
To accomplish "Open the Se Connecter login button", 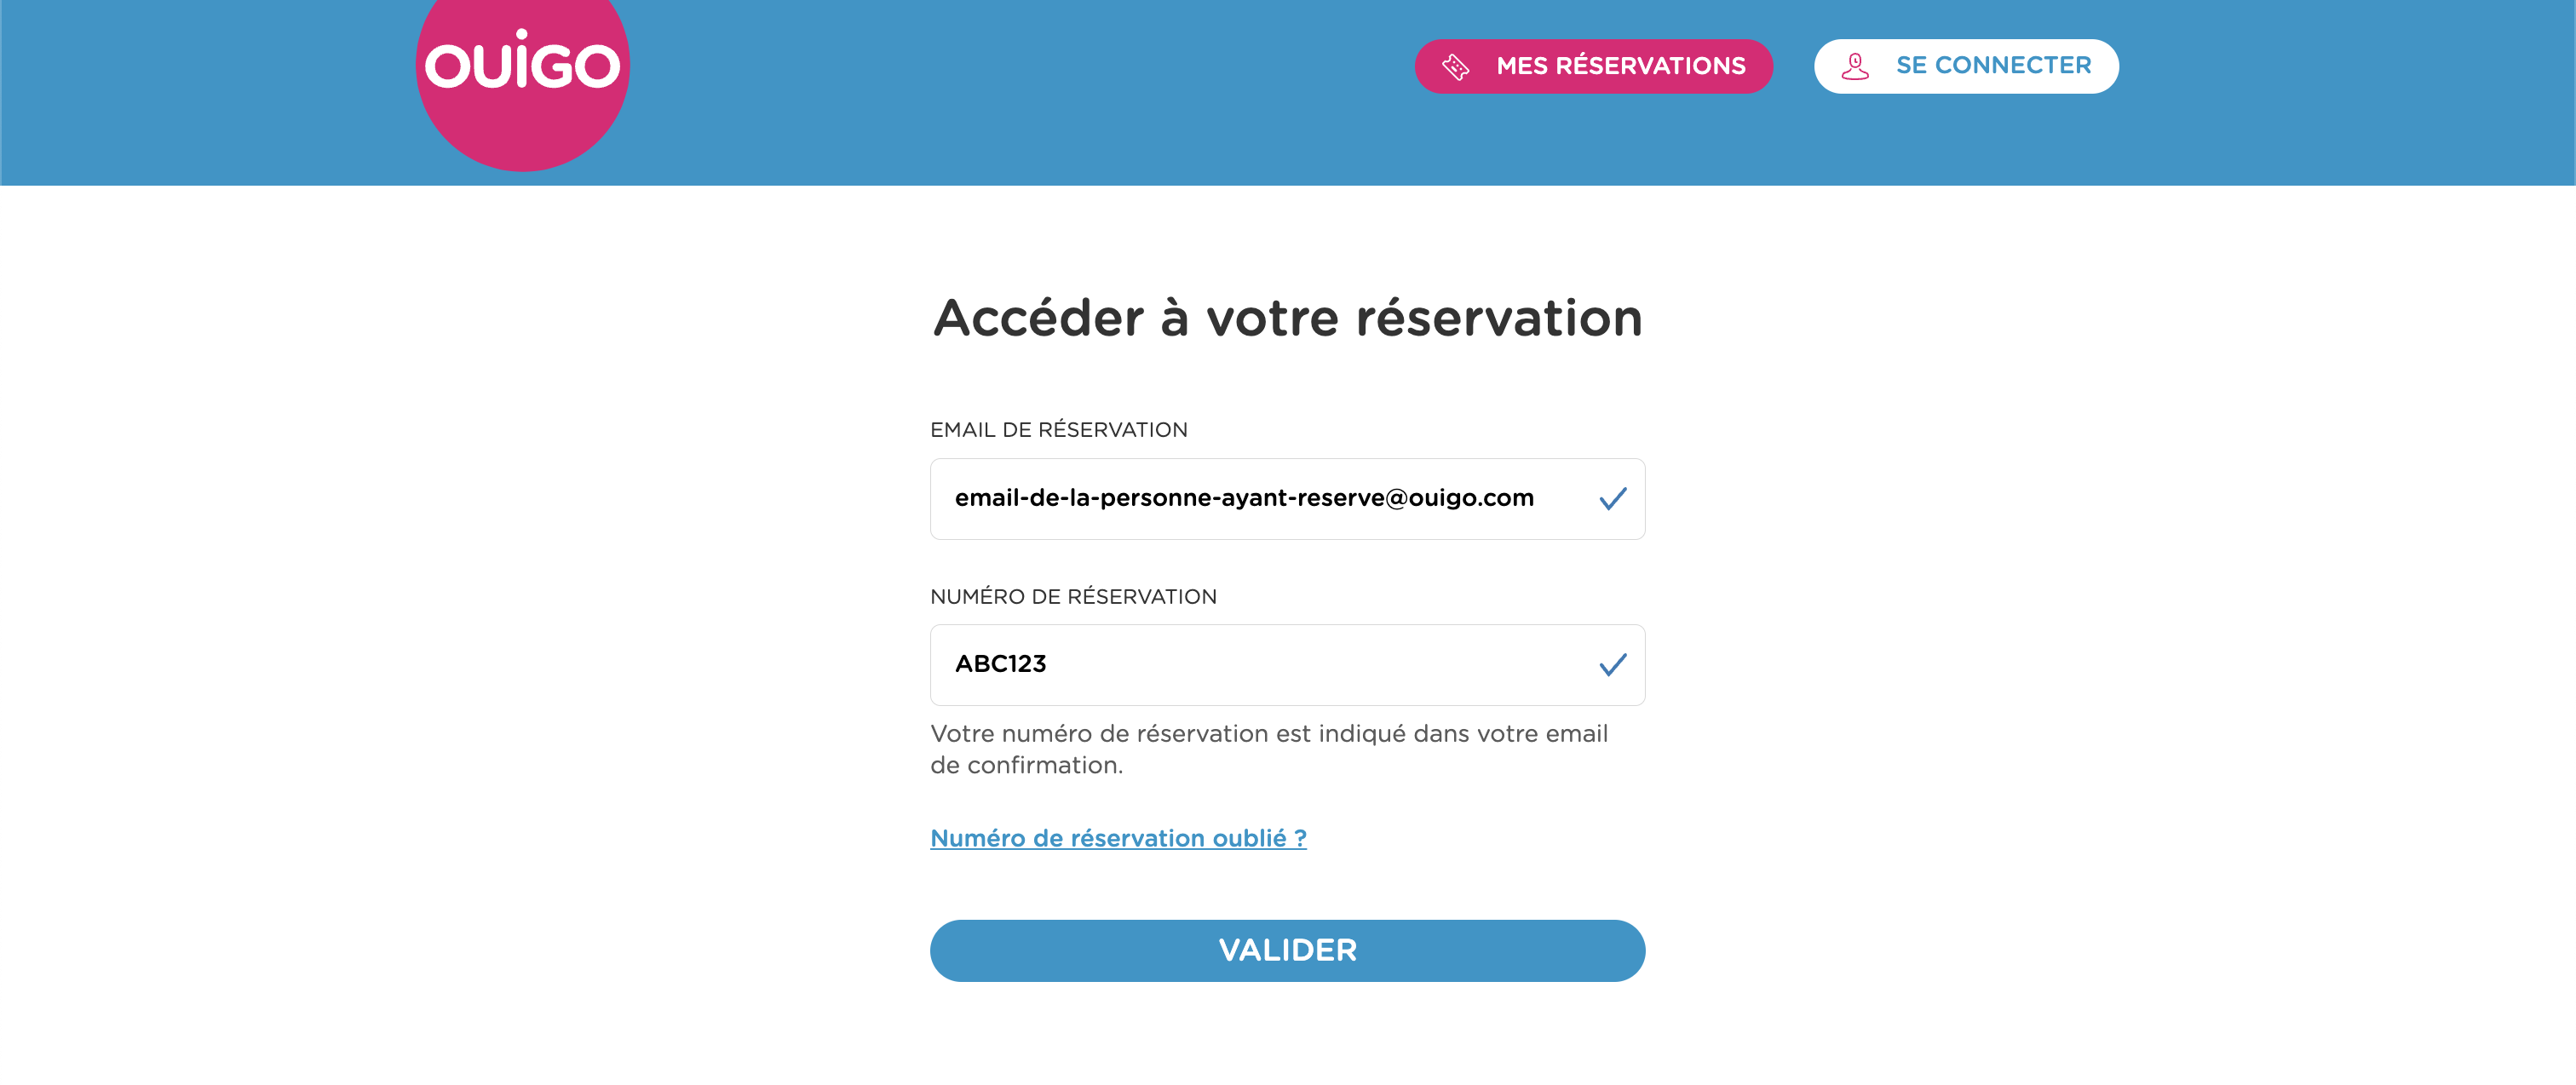I will click(x=1966, y=66).
